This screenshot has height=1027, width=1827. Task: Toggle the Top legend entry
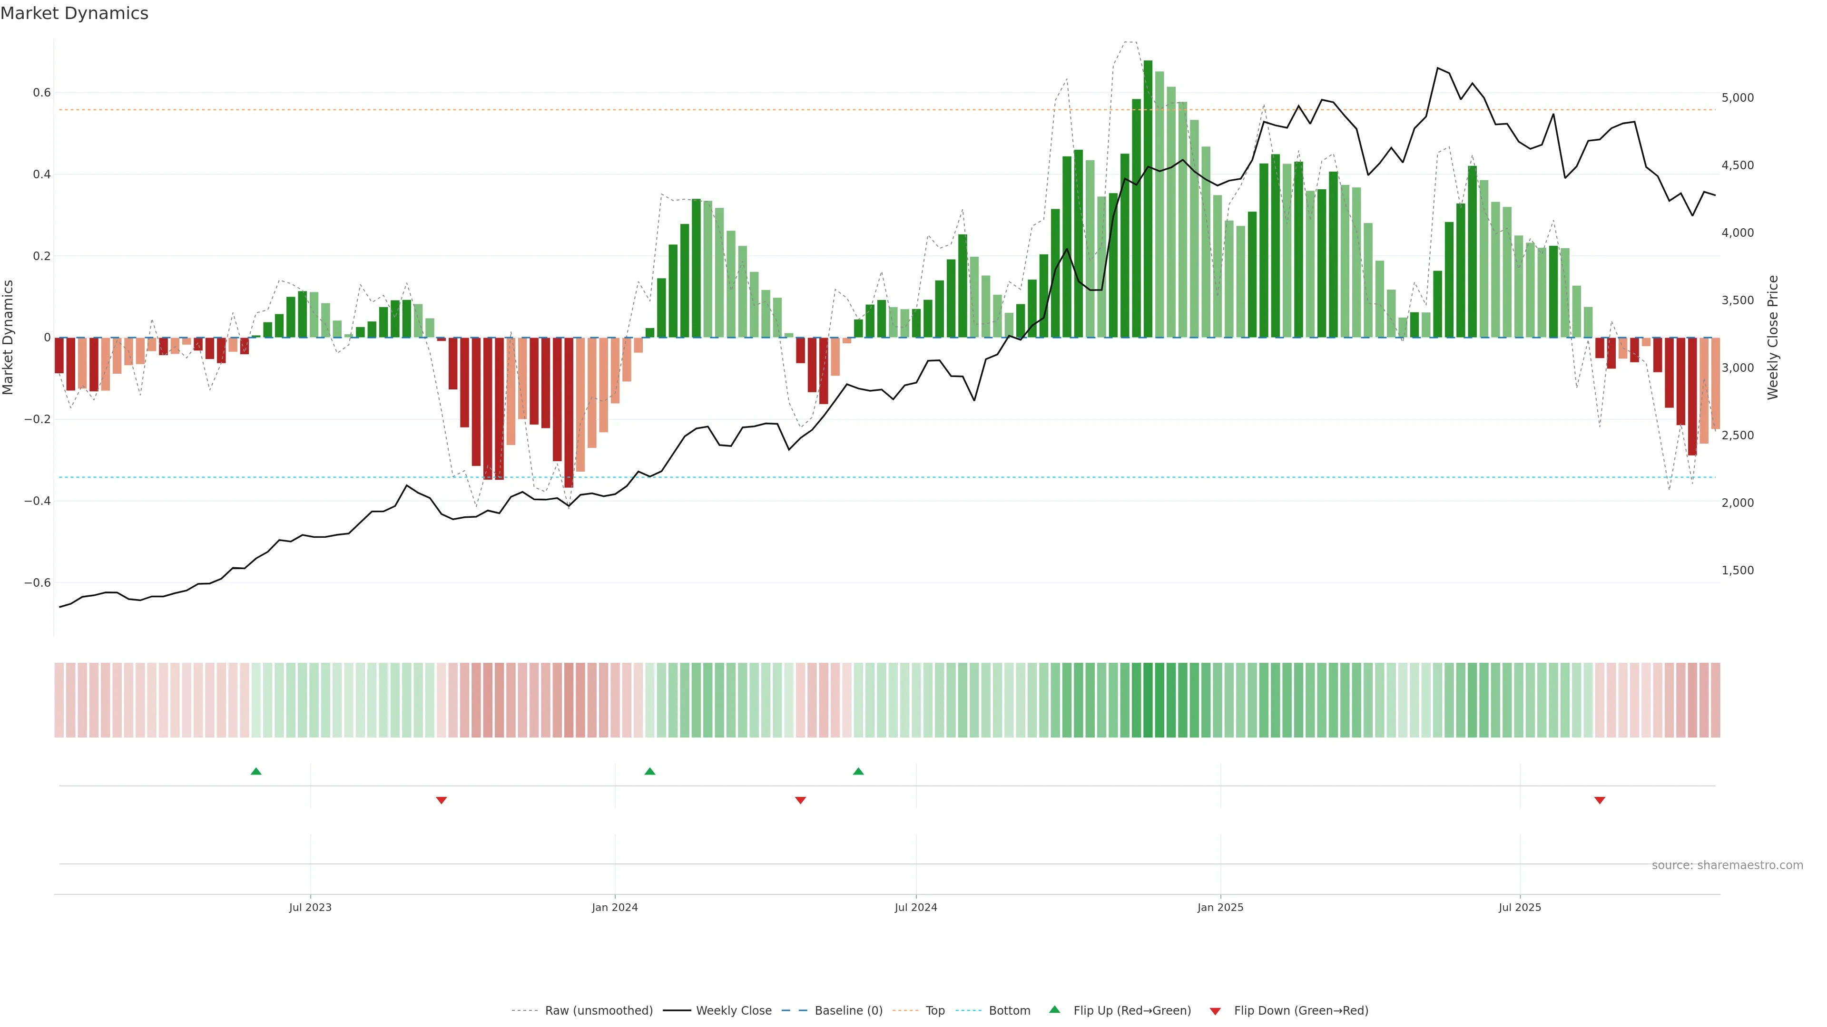[935, 1011]
